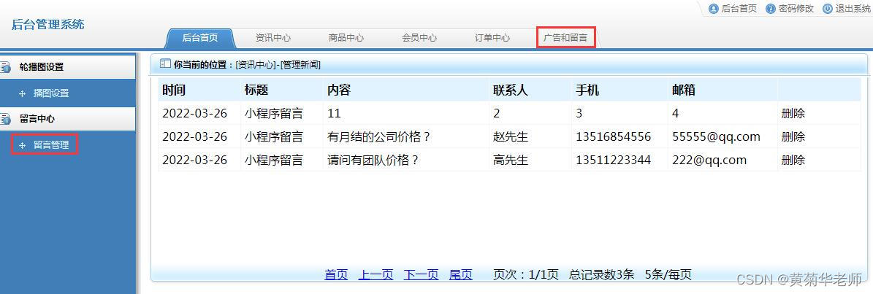Click the 页次：1/1页 text

(x=526, y=274)
